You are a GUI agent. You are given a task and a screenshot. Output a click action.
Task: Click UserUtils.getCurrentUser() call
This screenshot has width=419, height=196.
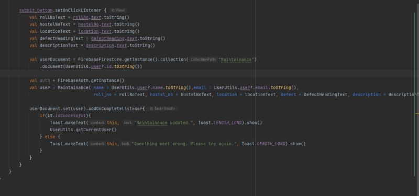pyautogui.click(x=83, y=130)
